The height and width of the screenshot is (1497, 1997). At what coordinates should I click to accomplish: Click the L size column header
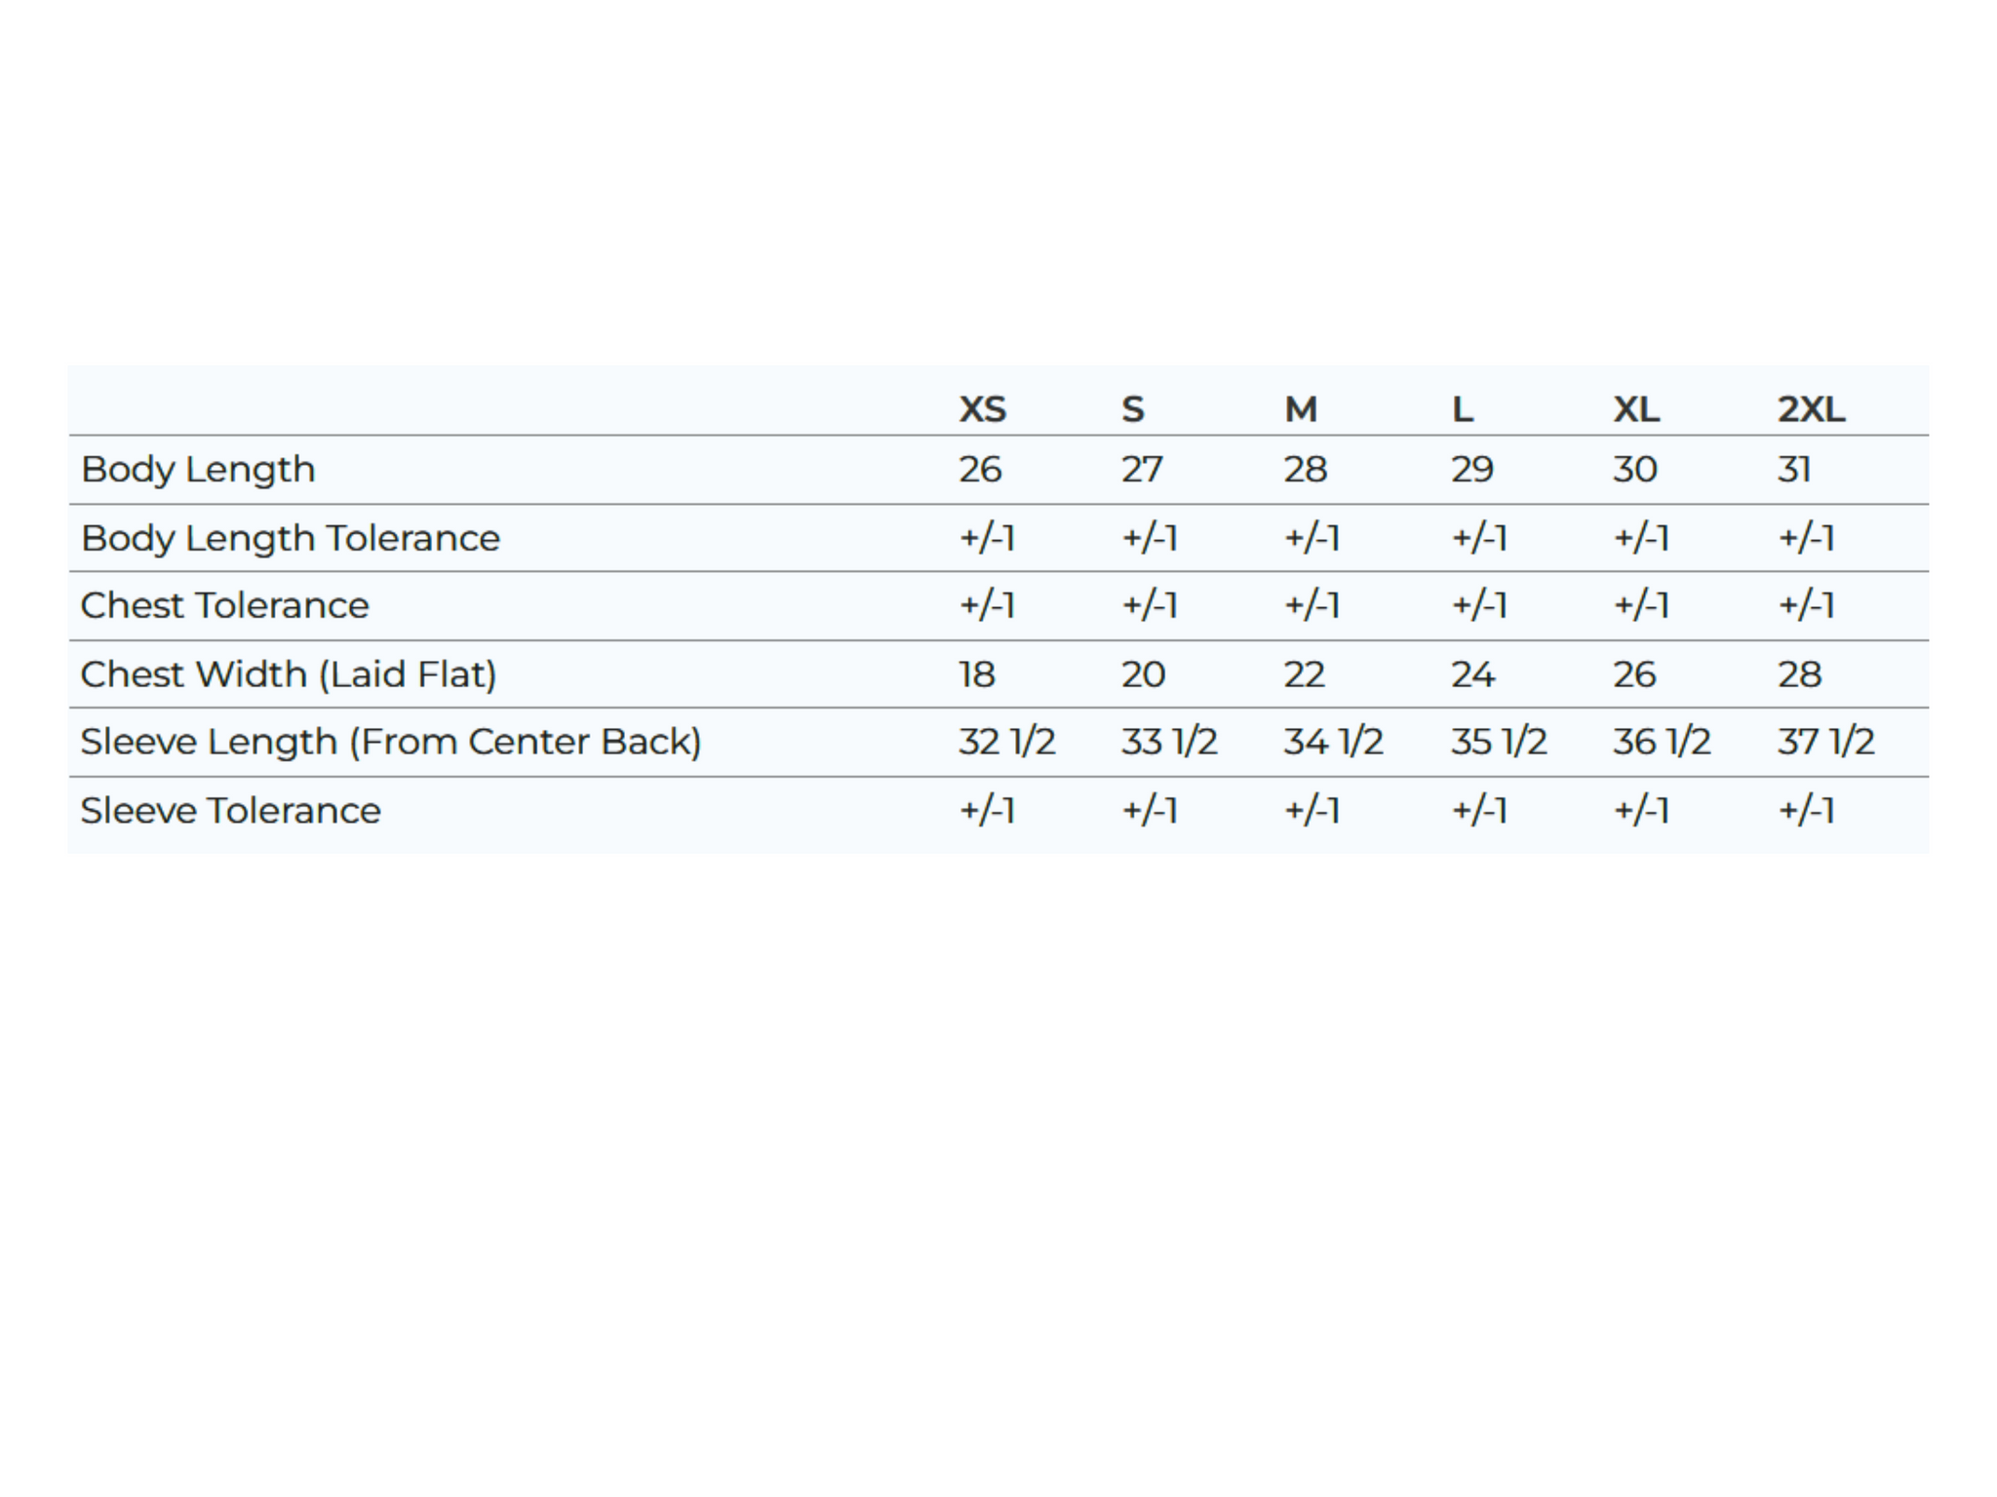1462,409
